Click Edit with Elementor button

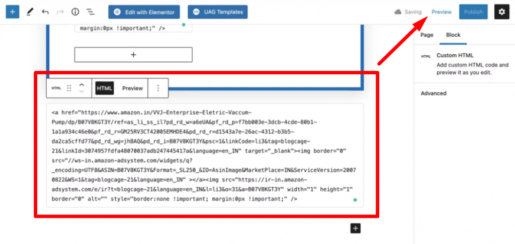[x=144, y=12]
